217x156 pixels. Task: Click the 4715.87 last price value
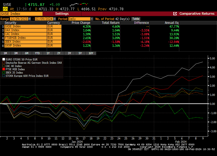click(x=36, y=5)
